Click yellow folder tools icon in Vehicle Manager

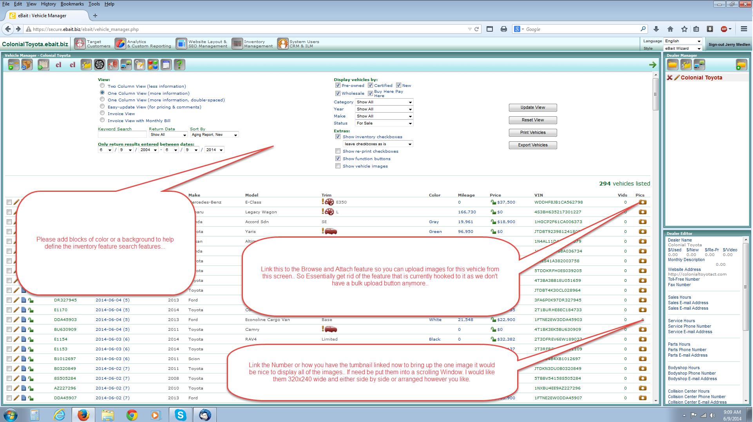point(86,65)
